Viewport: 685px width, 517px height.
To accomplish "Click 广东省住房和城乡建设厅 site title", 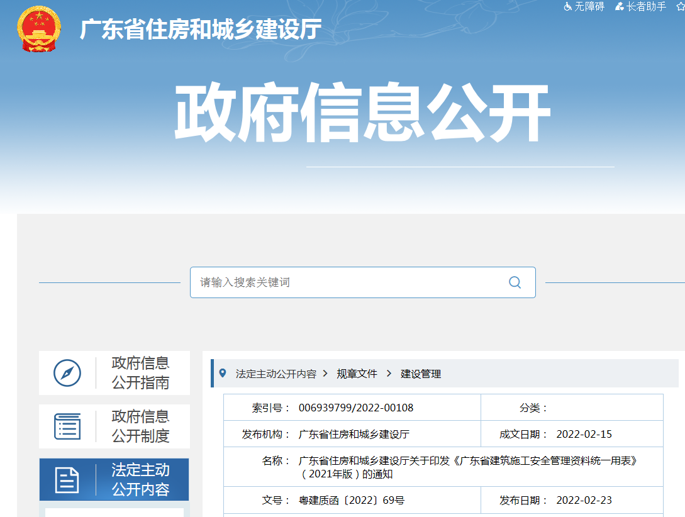I will (x=201, y=30).
